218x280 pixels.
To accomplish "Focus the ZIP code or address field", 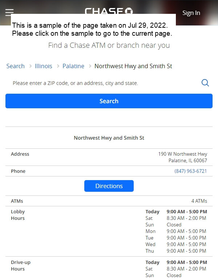I will point(103,83).
